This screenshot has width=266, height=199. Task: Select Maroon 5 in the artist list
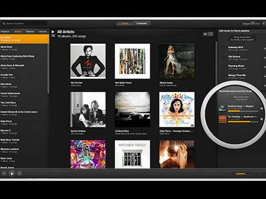click(x=24, y=132)
